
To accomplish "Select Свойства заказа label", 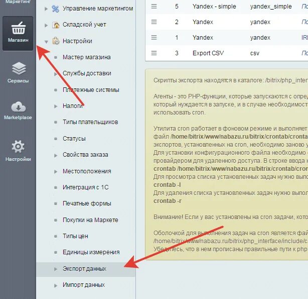I will (x=85, y=155).
